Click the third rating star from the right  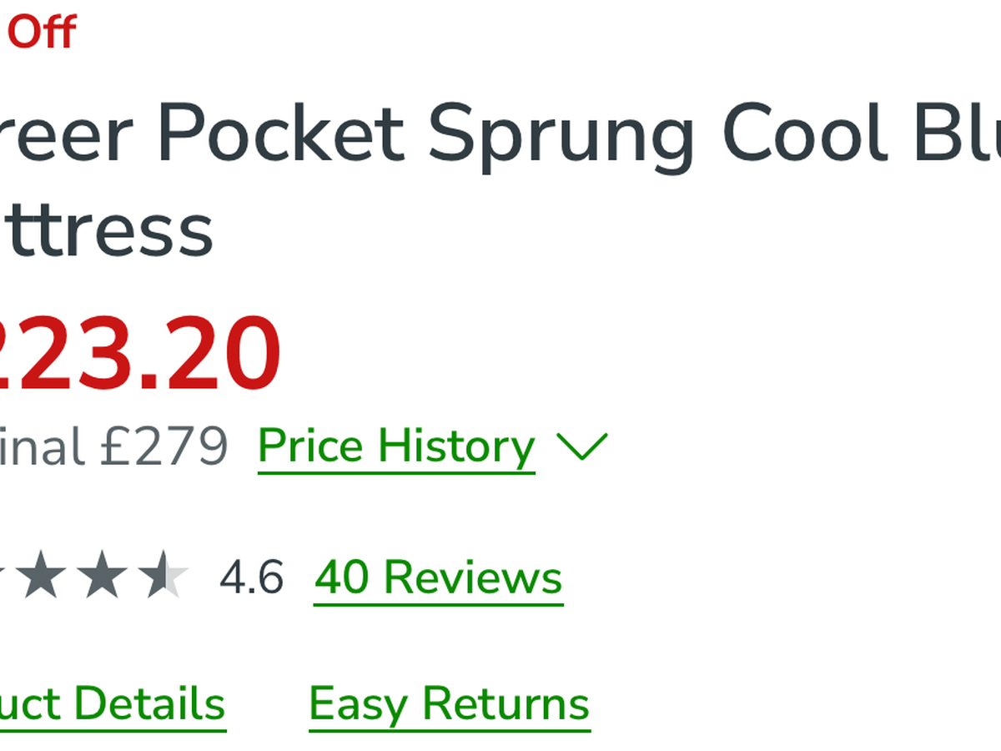(40, 576)
